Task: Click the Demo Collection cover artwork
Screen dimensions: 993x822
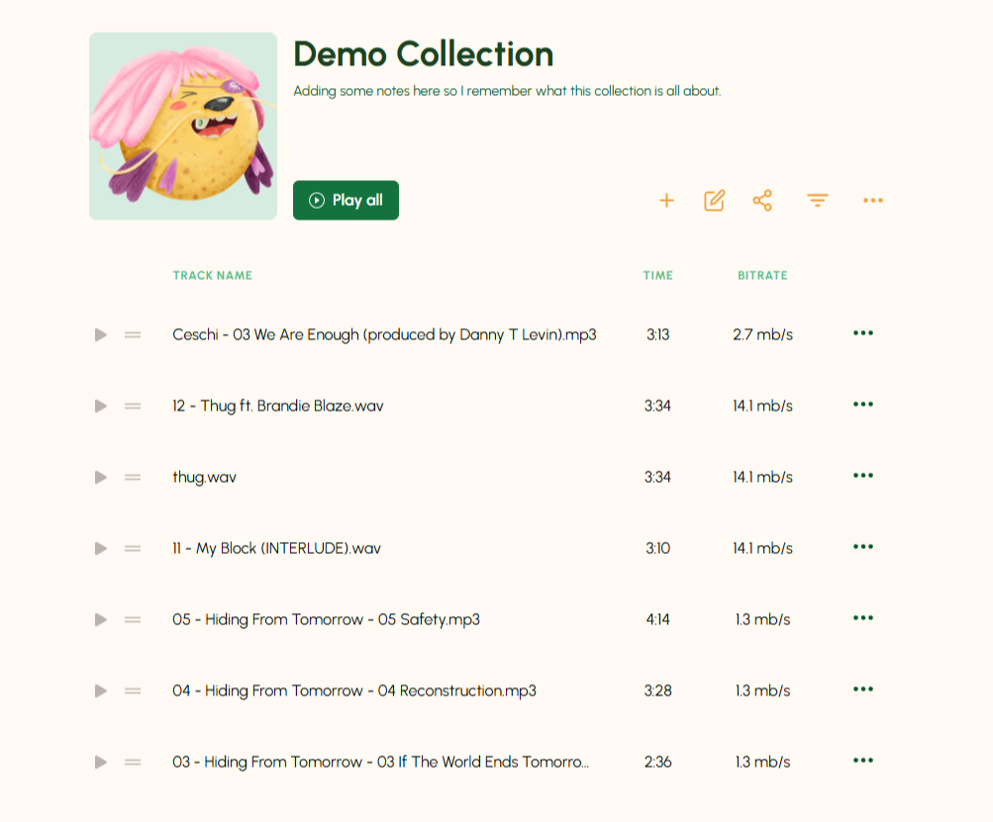Action: (x=183, y=126)
